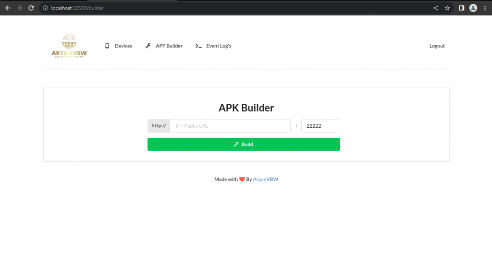Reload the page with the refresh icon
This screenshot has width=492, height=255.
[31, 8]
